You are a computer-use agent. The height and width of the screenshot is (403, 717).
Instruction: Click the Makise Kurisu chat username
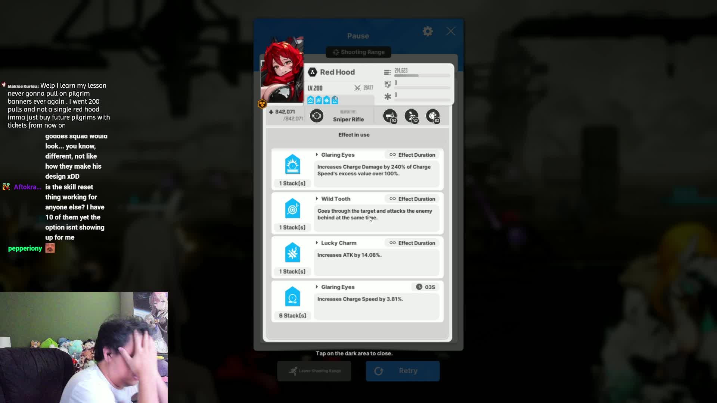click(x=23, y=86)
